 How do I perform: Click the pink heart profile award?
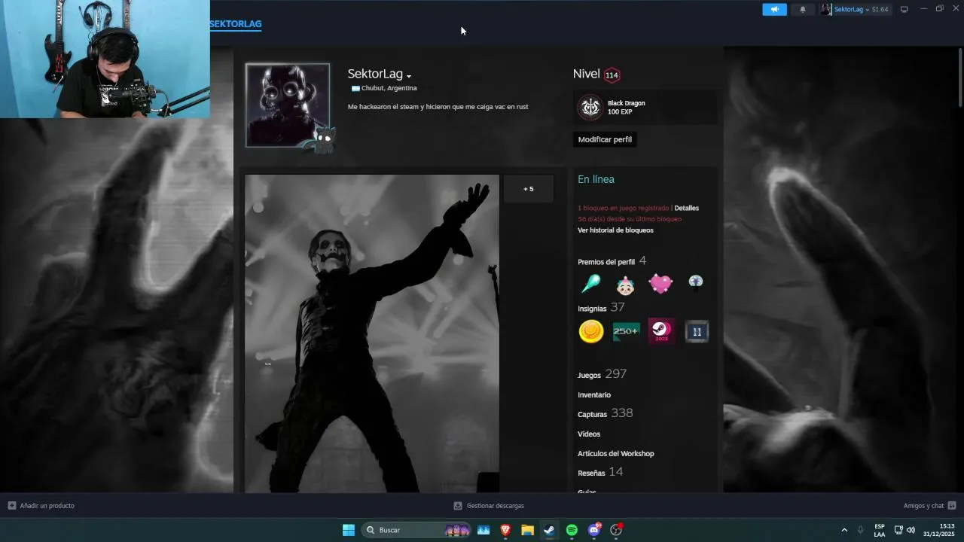coord(660,284)
